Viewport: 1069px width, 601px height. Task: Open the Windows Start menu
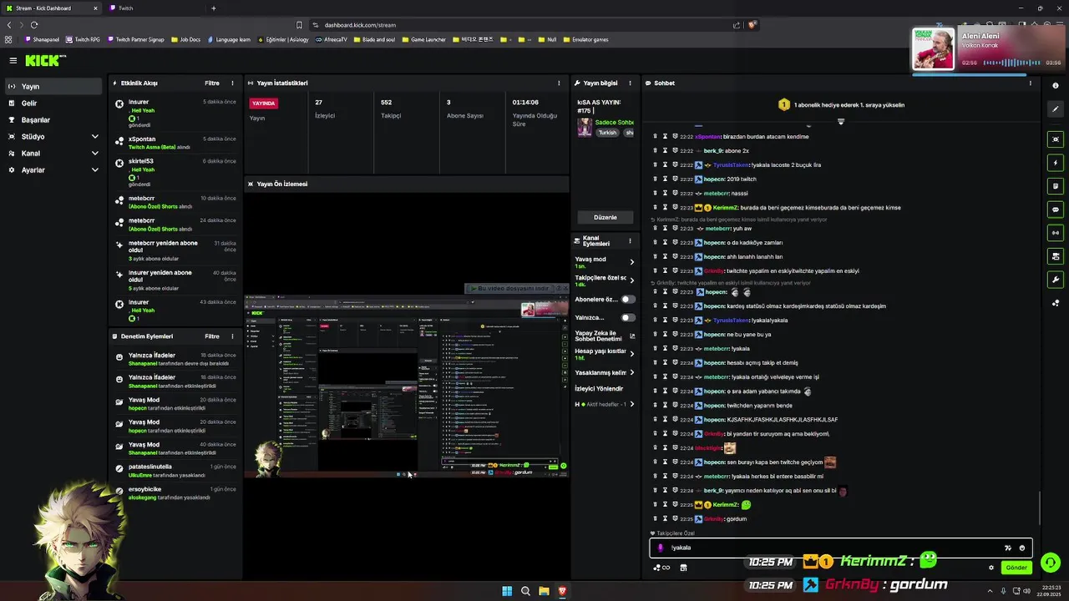[507, 591]
